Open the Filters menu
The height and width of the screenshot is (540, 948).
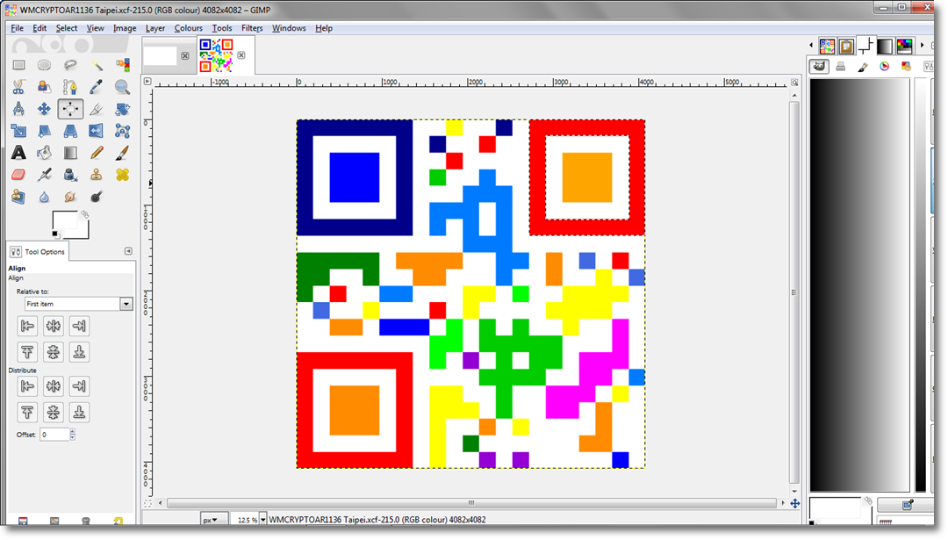pyautogui.click(x=252, y=28)
